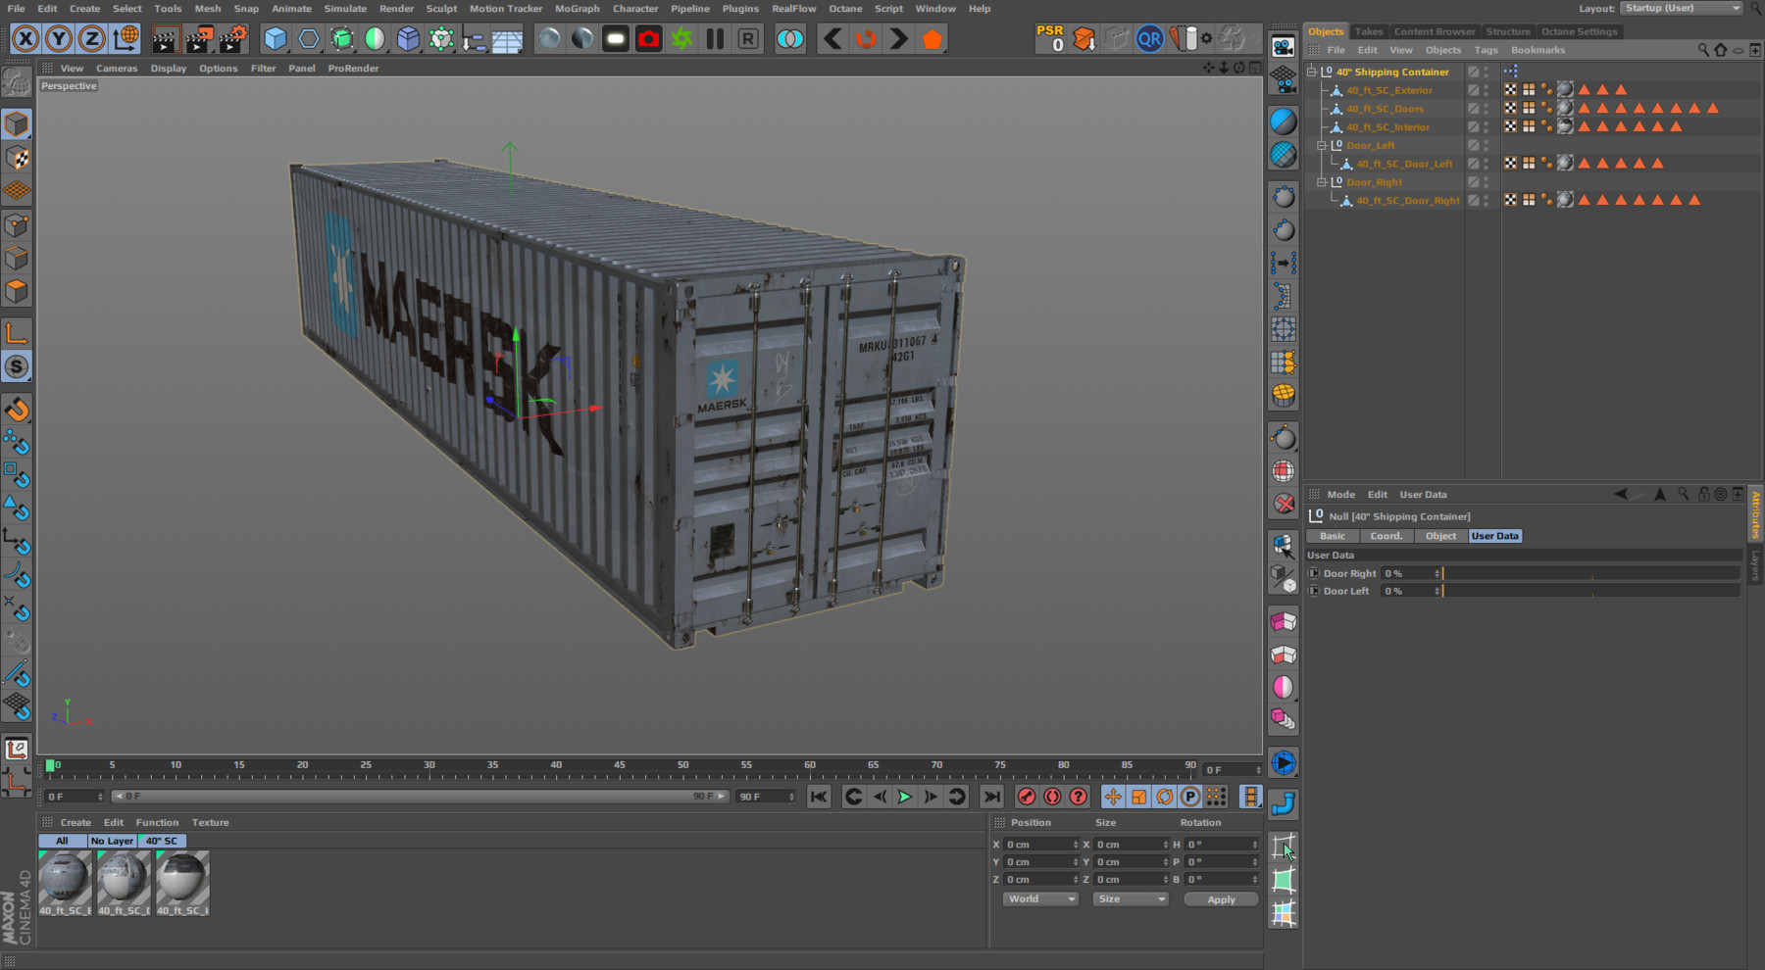Image resolution: width=1765 pixels, height=970 pixels.
Task: Switch to the Octane Settings tab
Action: click(x=1579, y=31)
